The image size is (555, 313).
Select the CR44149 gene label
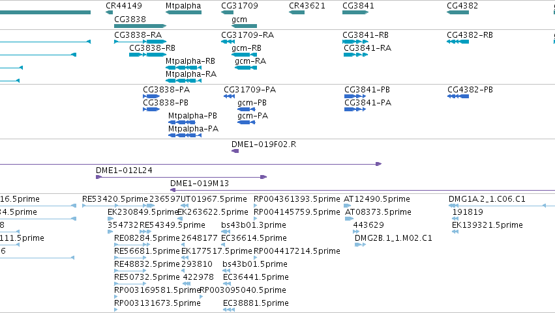124,6
